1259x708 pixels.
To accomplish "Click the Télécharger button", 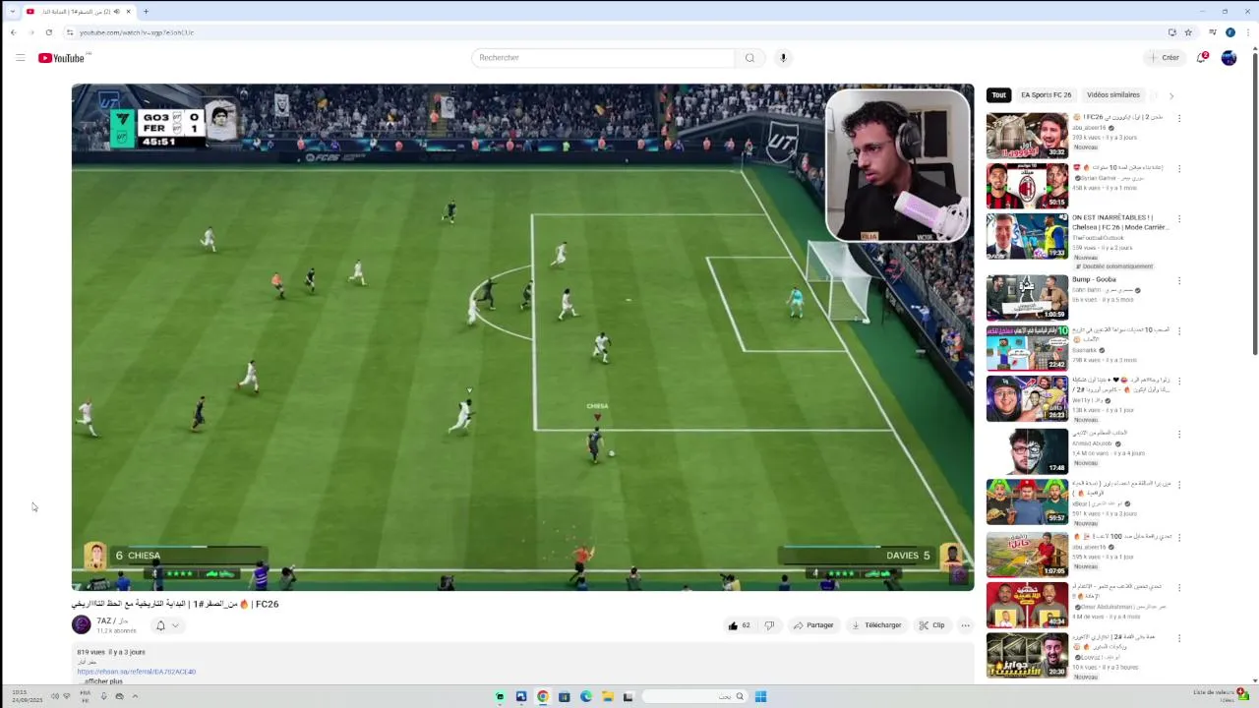I will coord(876,625).
